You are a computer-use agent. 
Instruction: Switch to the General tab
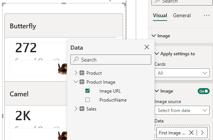pyautogui.click(x=182, y=16)
